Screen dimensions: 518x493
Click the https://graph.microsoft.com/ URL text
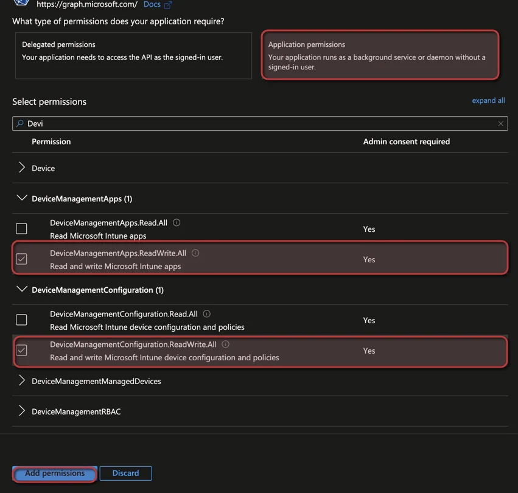point(87,4)
